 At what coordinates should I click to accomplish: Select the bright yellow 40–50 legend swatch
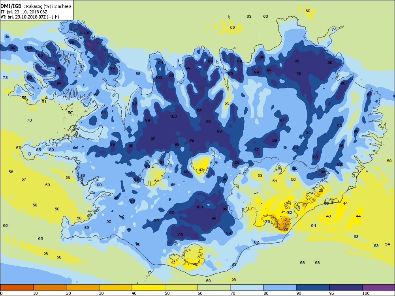click(x=149, y=287)
